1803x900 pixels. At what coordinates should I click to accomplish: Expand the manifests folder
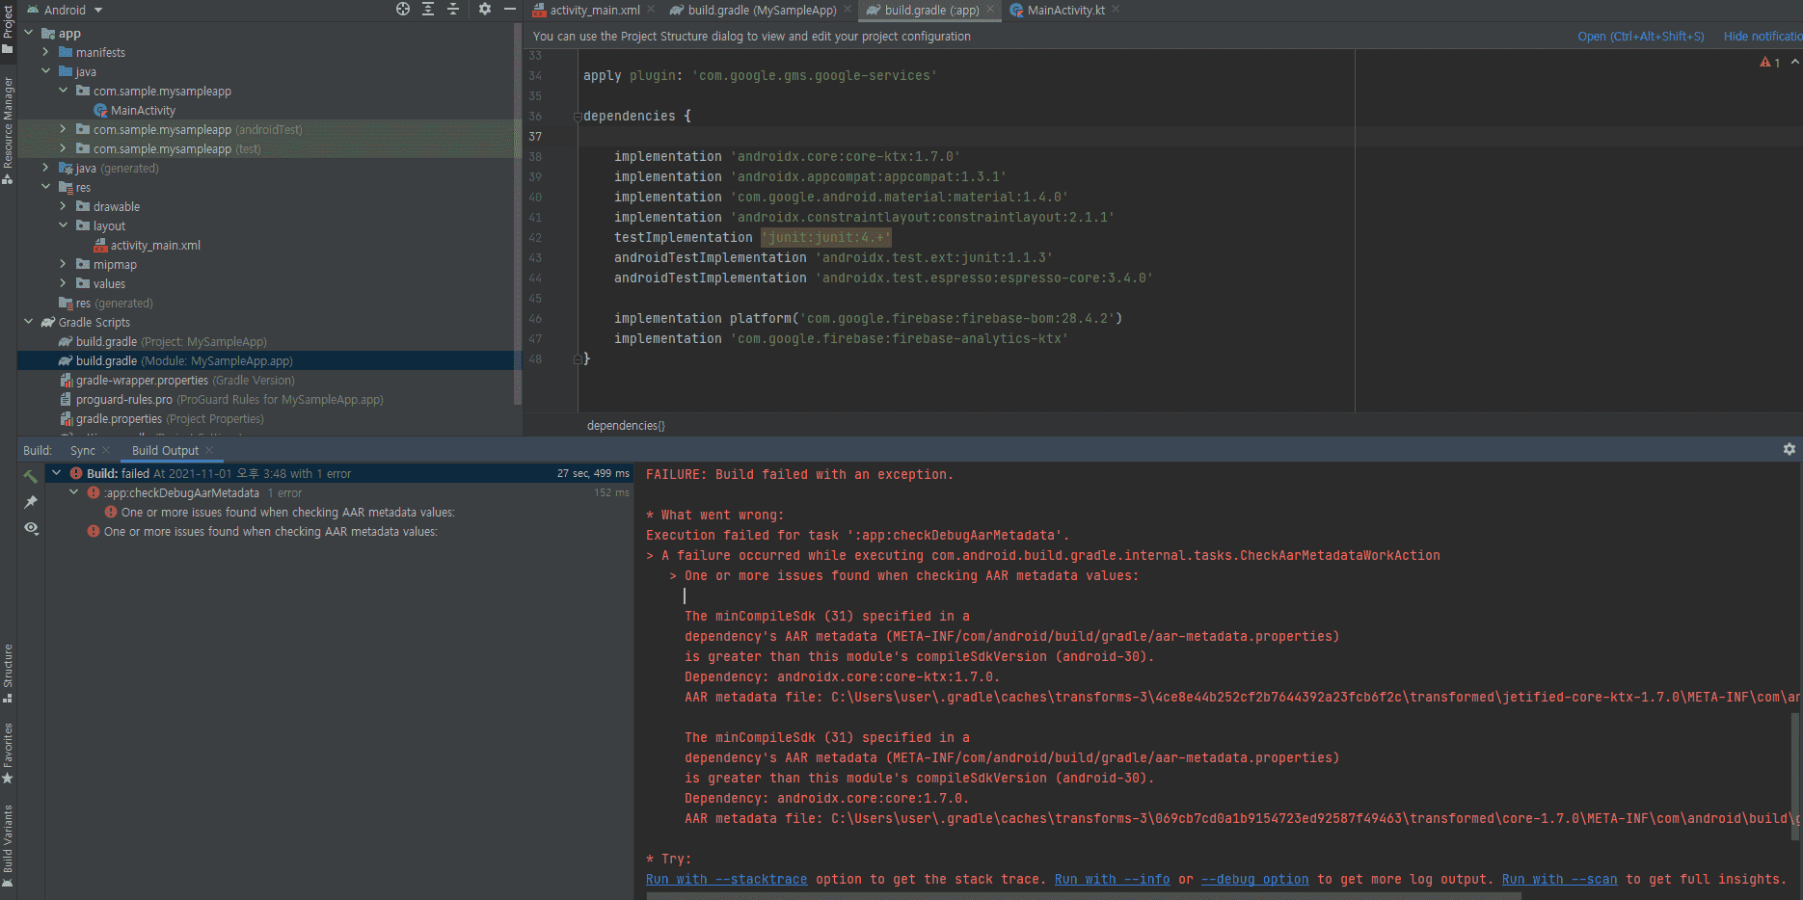[45, 52]
